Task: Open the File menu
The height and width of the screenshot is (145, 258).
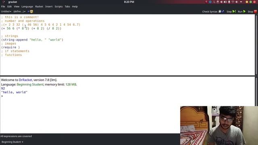Action: [x=3, y=6]
